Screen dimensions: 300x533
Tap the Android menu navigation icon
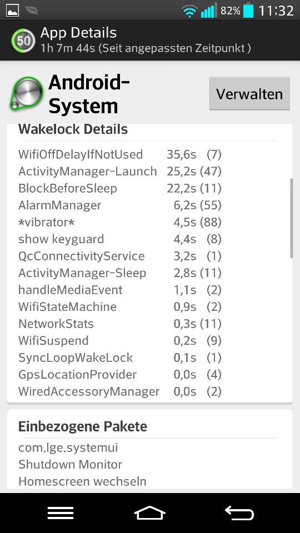pos(61,513)
